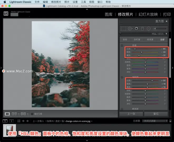Viewport: 174px width, 142px height.
Task: Select the Graduated Filter tool icon
Action: point(142,29)
